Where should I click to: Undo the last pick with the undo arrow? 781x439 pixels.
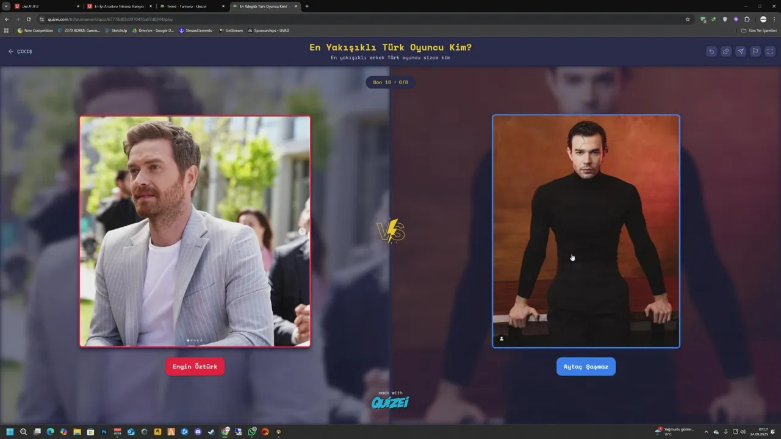(711, 51)
